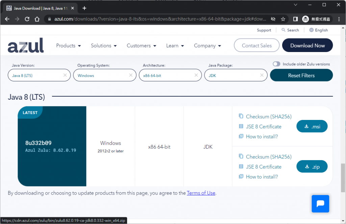Clear the Java 8 (LTS) filter
This screenshot has width=346, height=224.
(x=65, y=75)
